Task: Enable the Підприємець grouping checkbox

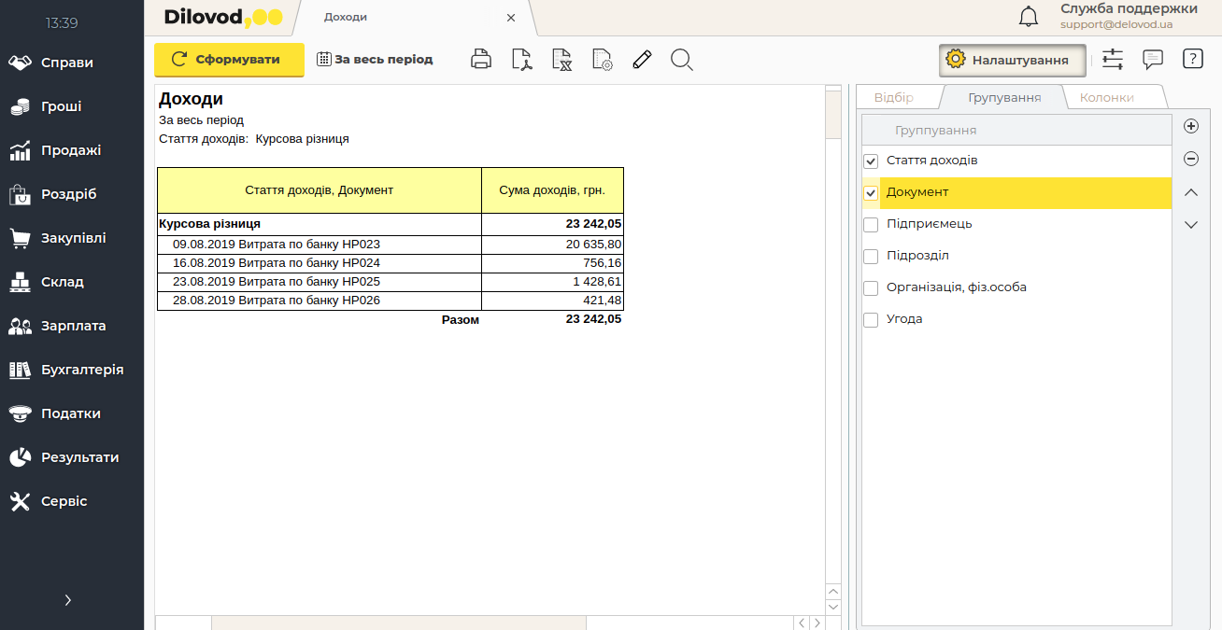Action: [871, 225]
